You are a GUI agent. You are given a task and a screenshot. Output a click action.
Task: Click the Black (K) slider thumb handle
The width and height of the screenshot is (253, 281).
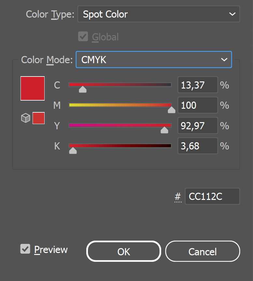73,150
